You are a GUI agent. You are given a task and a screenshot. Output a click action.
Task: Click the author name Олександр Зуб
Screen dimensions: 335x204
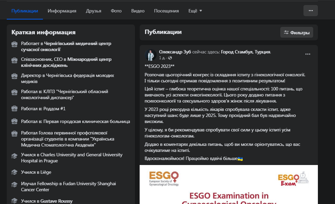[175, 52]
